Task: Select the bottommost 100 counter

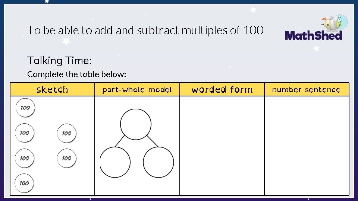Action: (24, 183)
